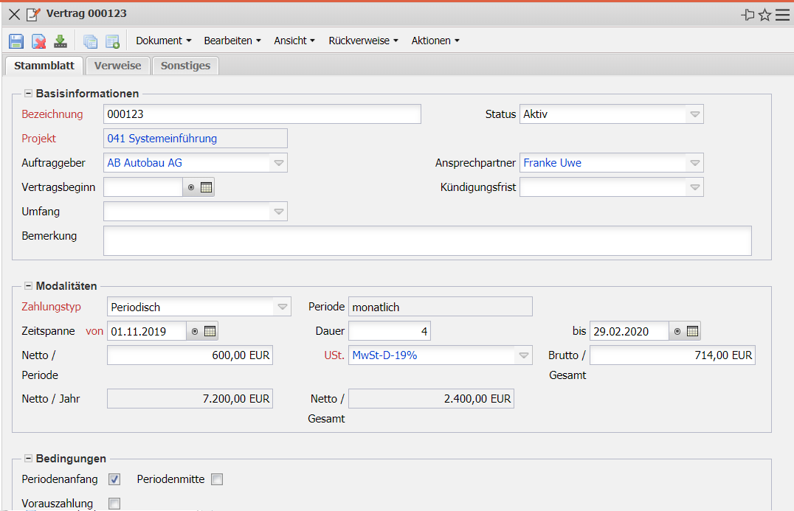
Task: Open the Aktionen menu
Action: tap(435, 41)
